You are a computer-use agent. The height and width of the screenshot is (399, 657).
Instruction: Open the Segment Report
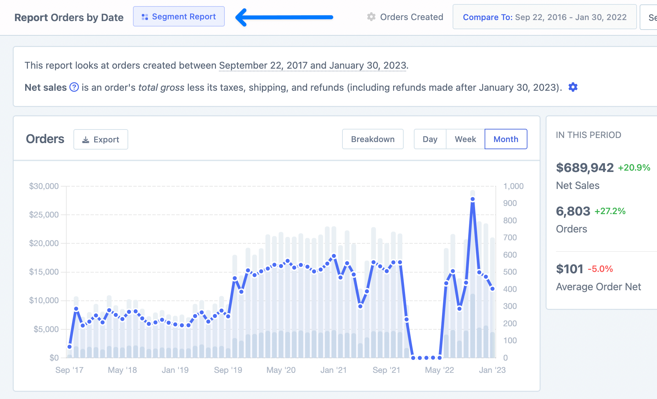(179, 16)
